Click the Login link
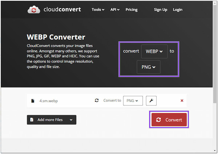This screenshot has width=218, height=154. pos(178,9)
